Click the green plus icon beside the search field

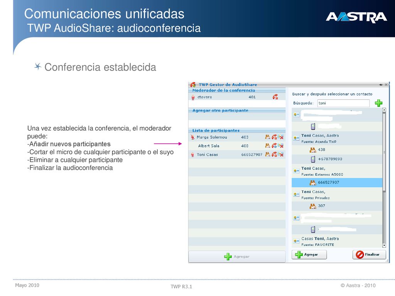click(x=378, y=103)
